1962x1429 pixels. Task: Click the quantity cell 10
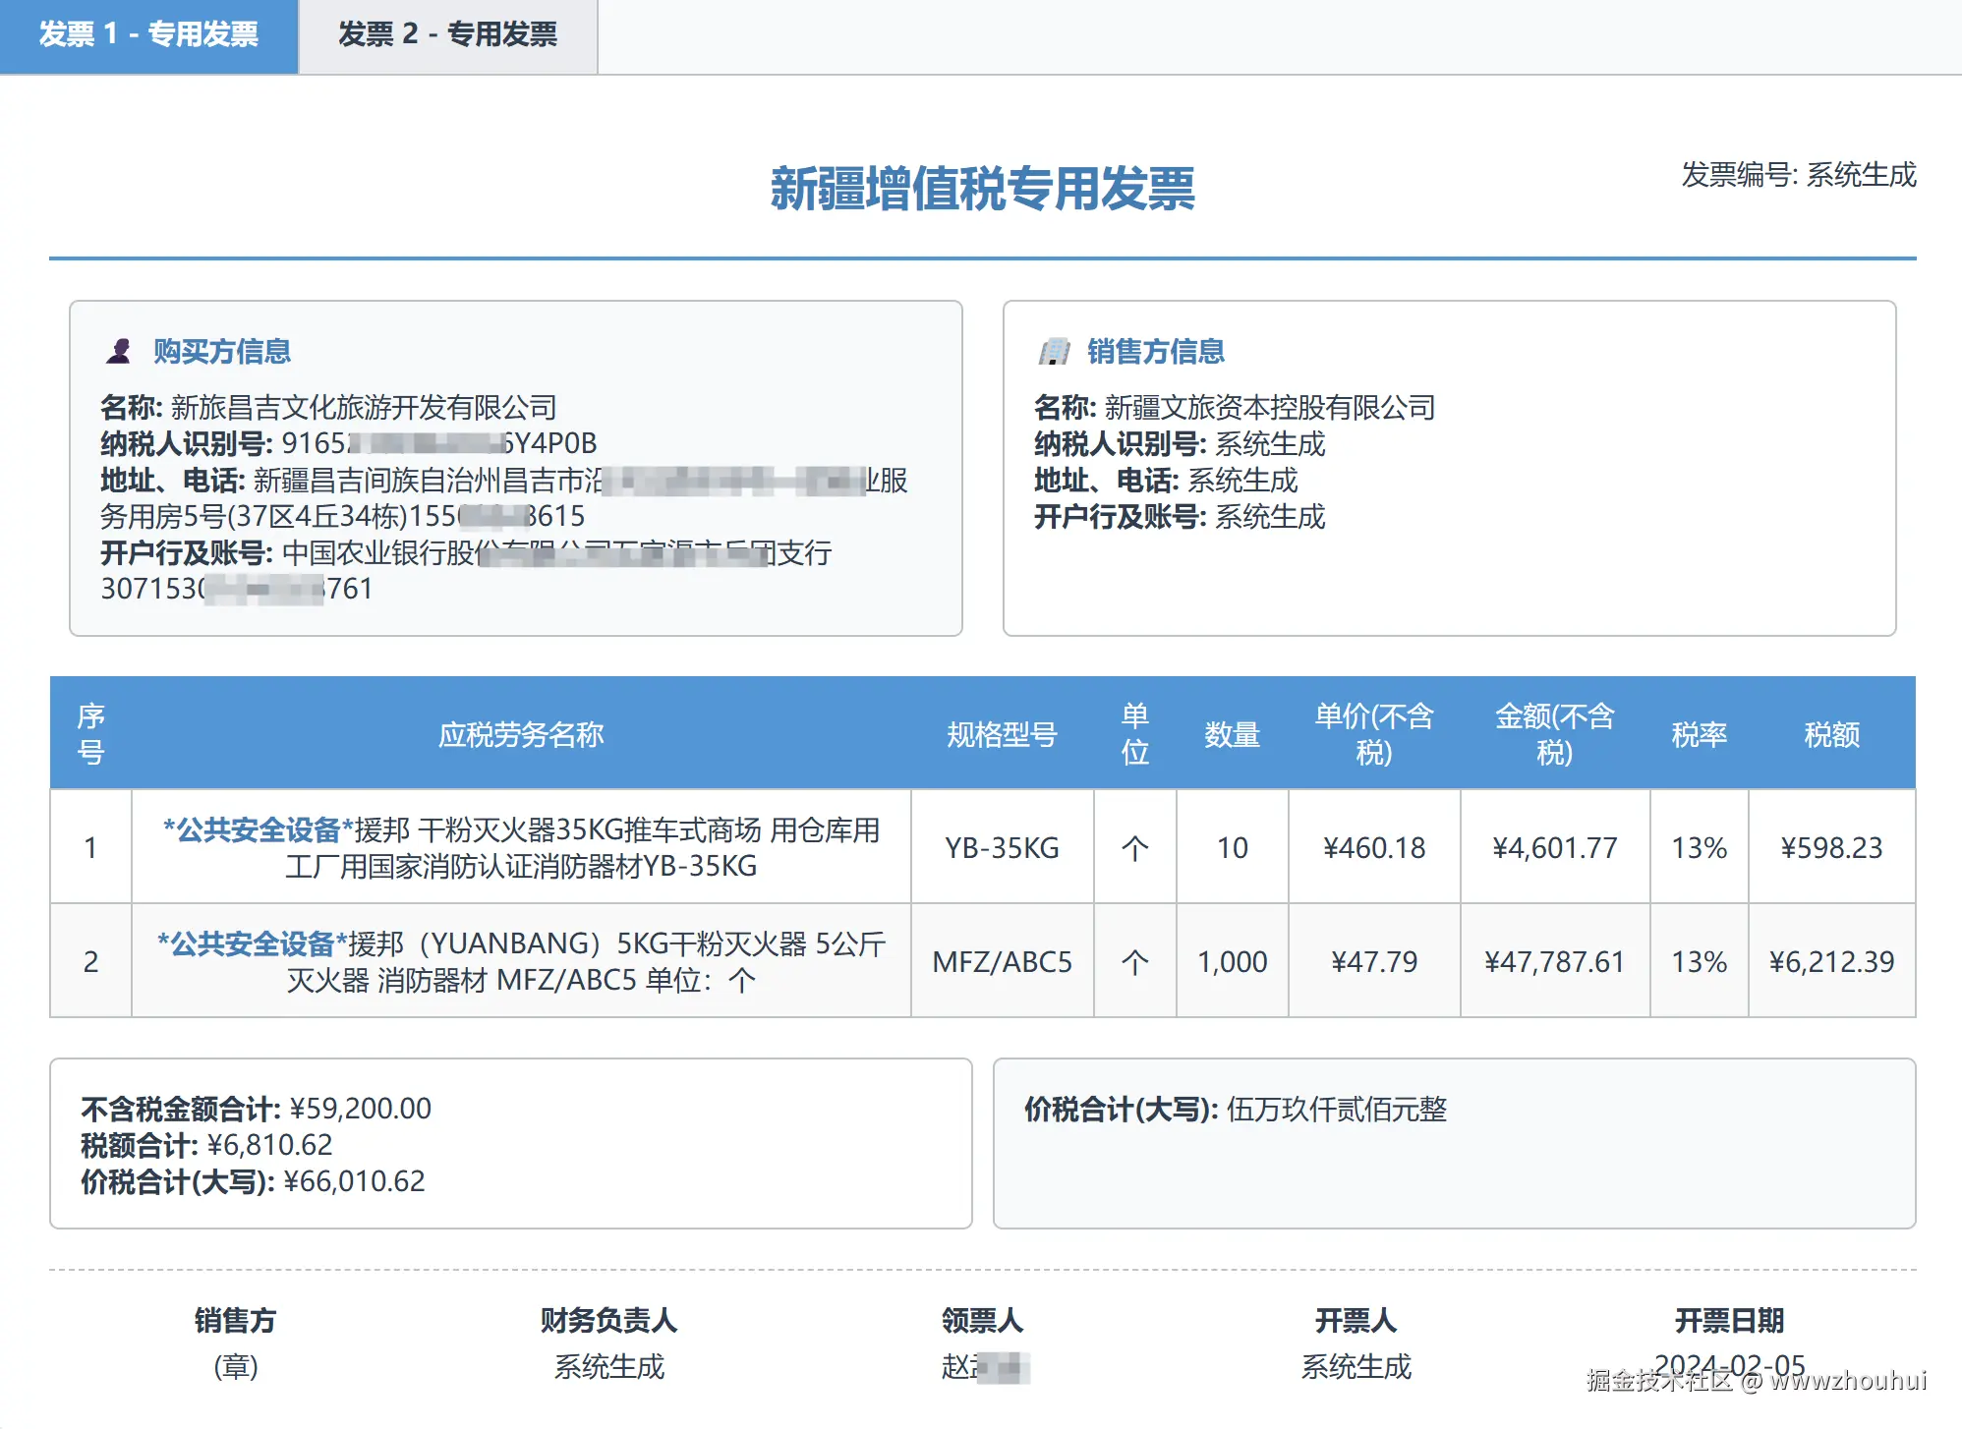1232,847
